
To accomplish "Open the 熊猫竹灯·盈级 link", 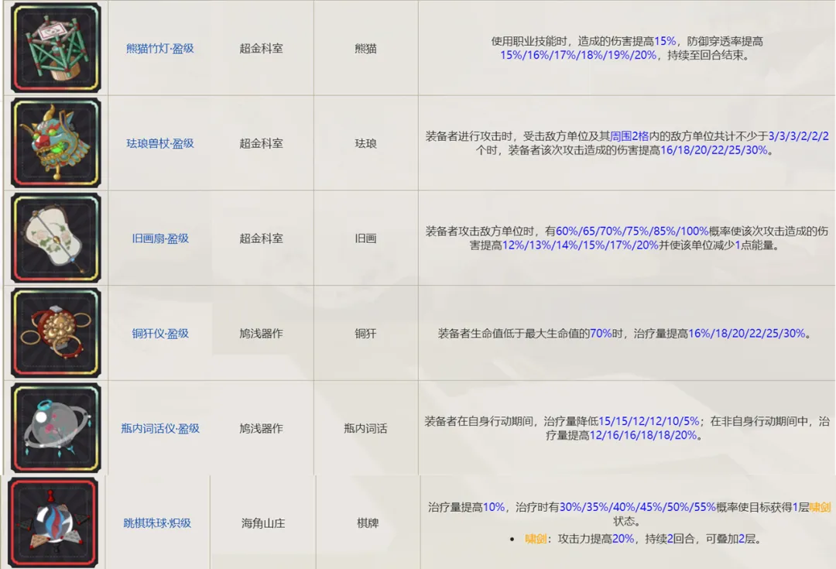I will click(160, 48).
